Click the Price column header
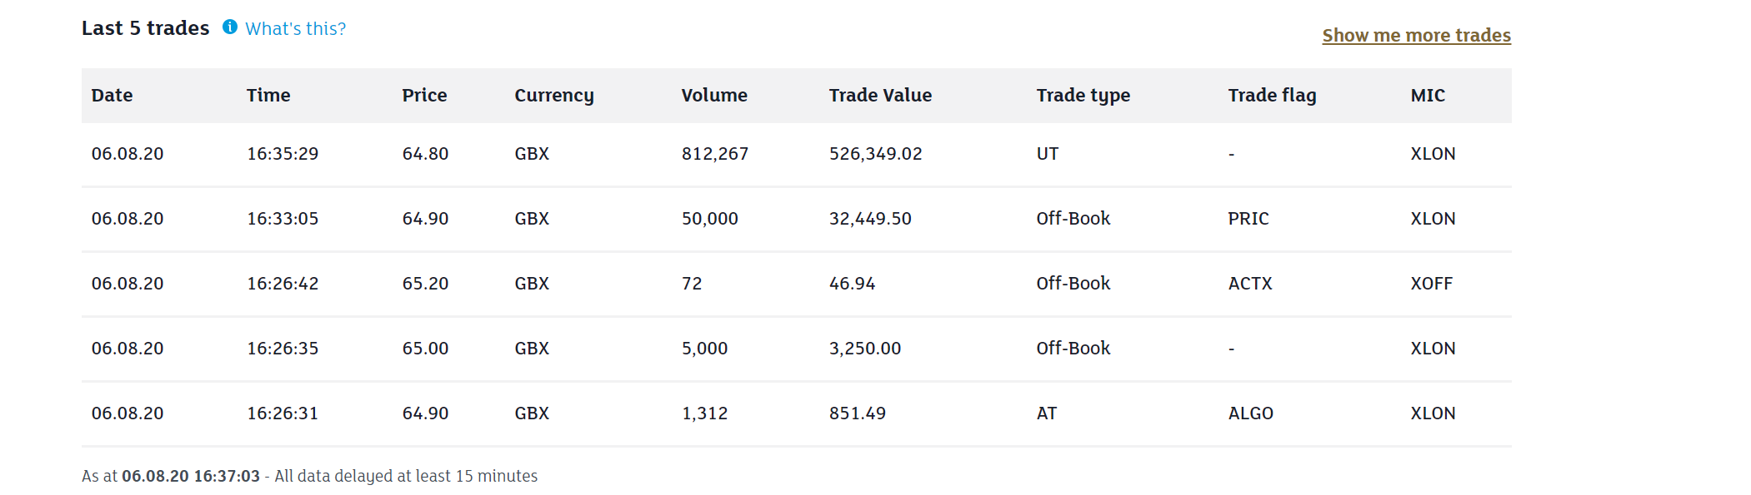Image resolution: width=1751 pixels, height=495 pixels. [x=424, y=96]
